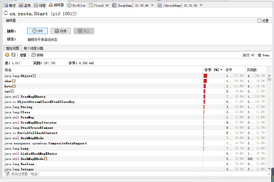Toggle 增量 delta mode
Screen dimensions: 274x182
tap(23, 55)
